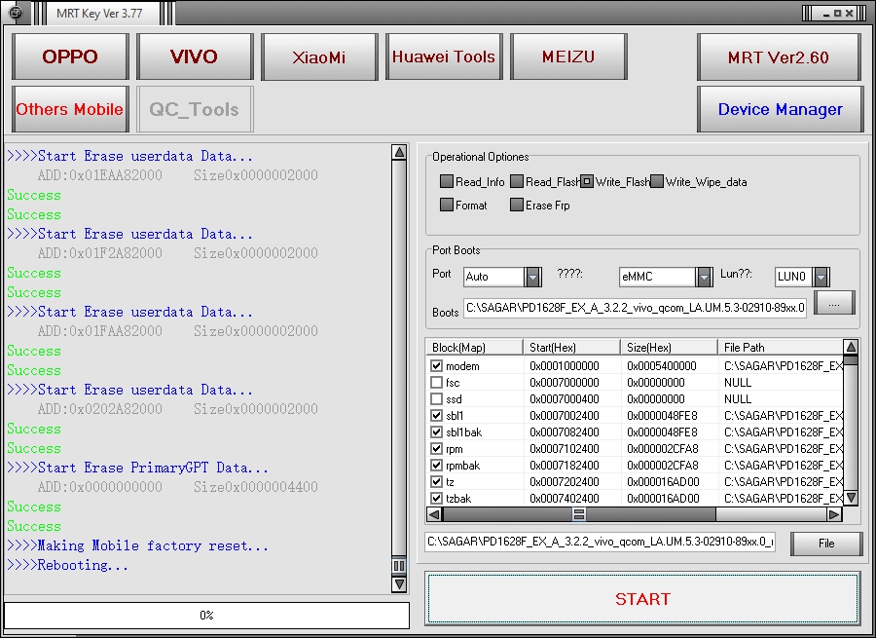Click the 0% progress bar

206,615
